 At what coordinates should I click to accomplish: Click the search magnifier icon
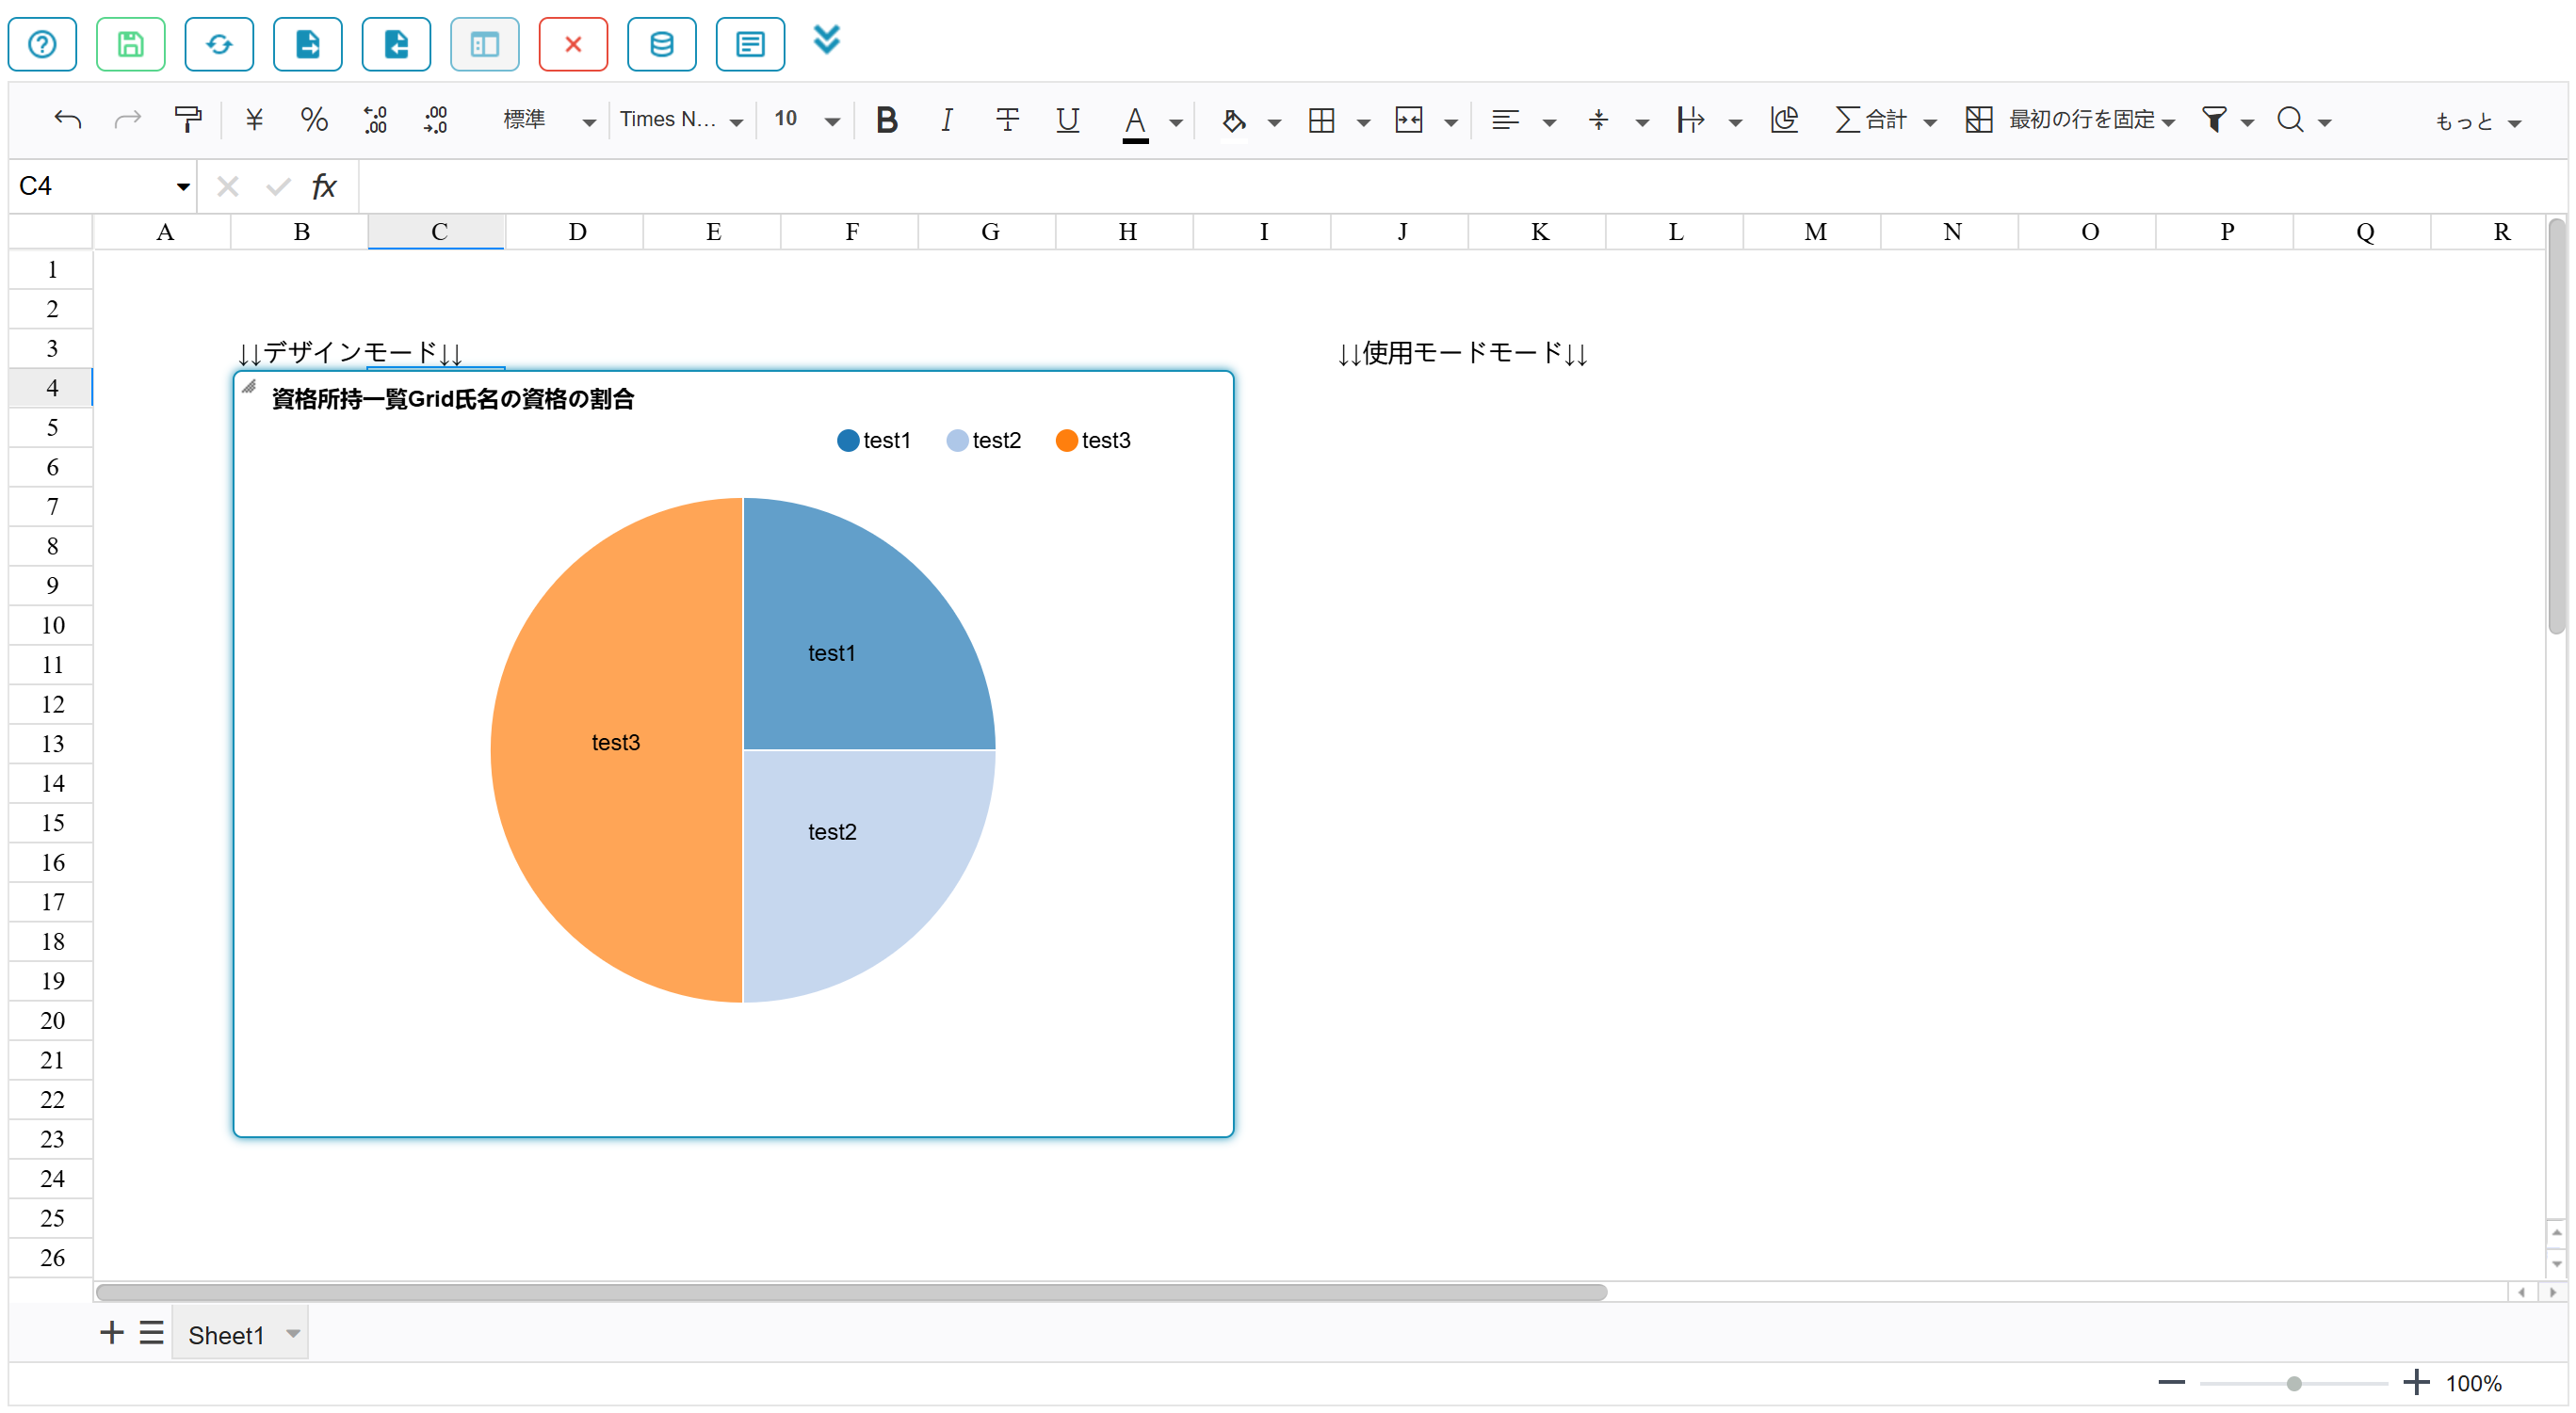pyautogui.click(x=2290, y=120)
